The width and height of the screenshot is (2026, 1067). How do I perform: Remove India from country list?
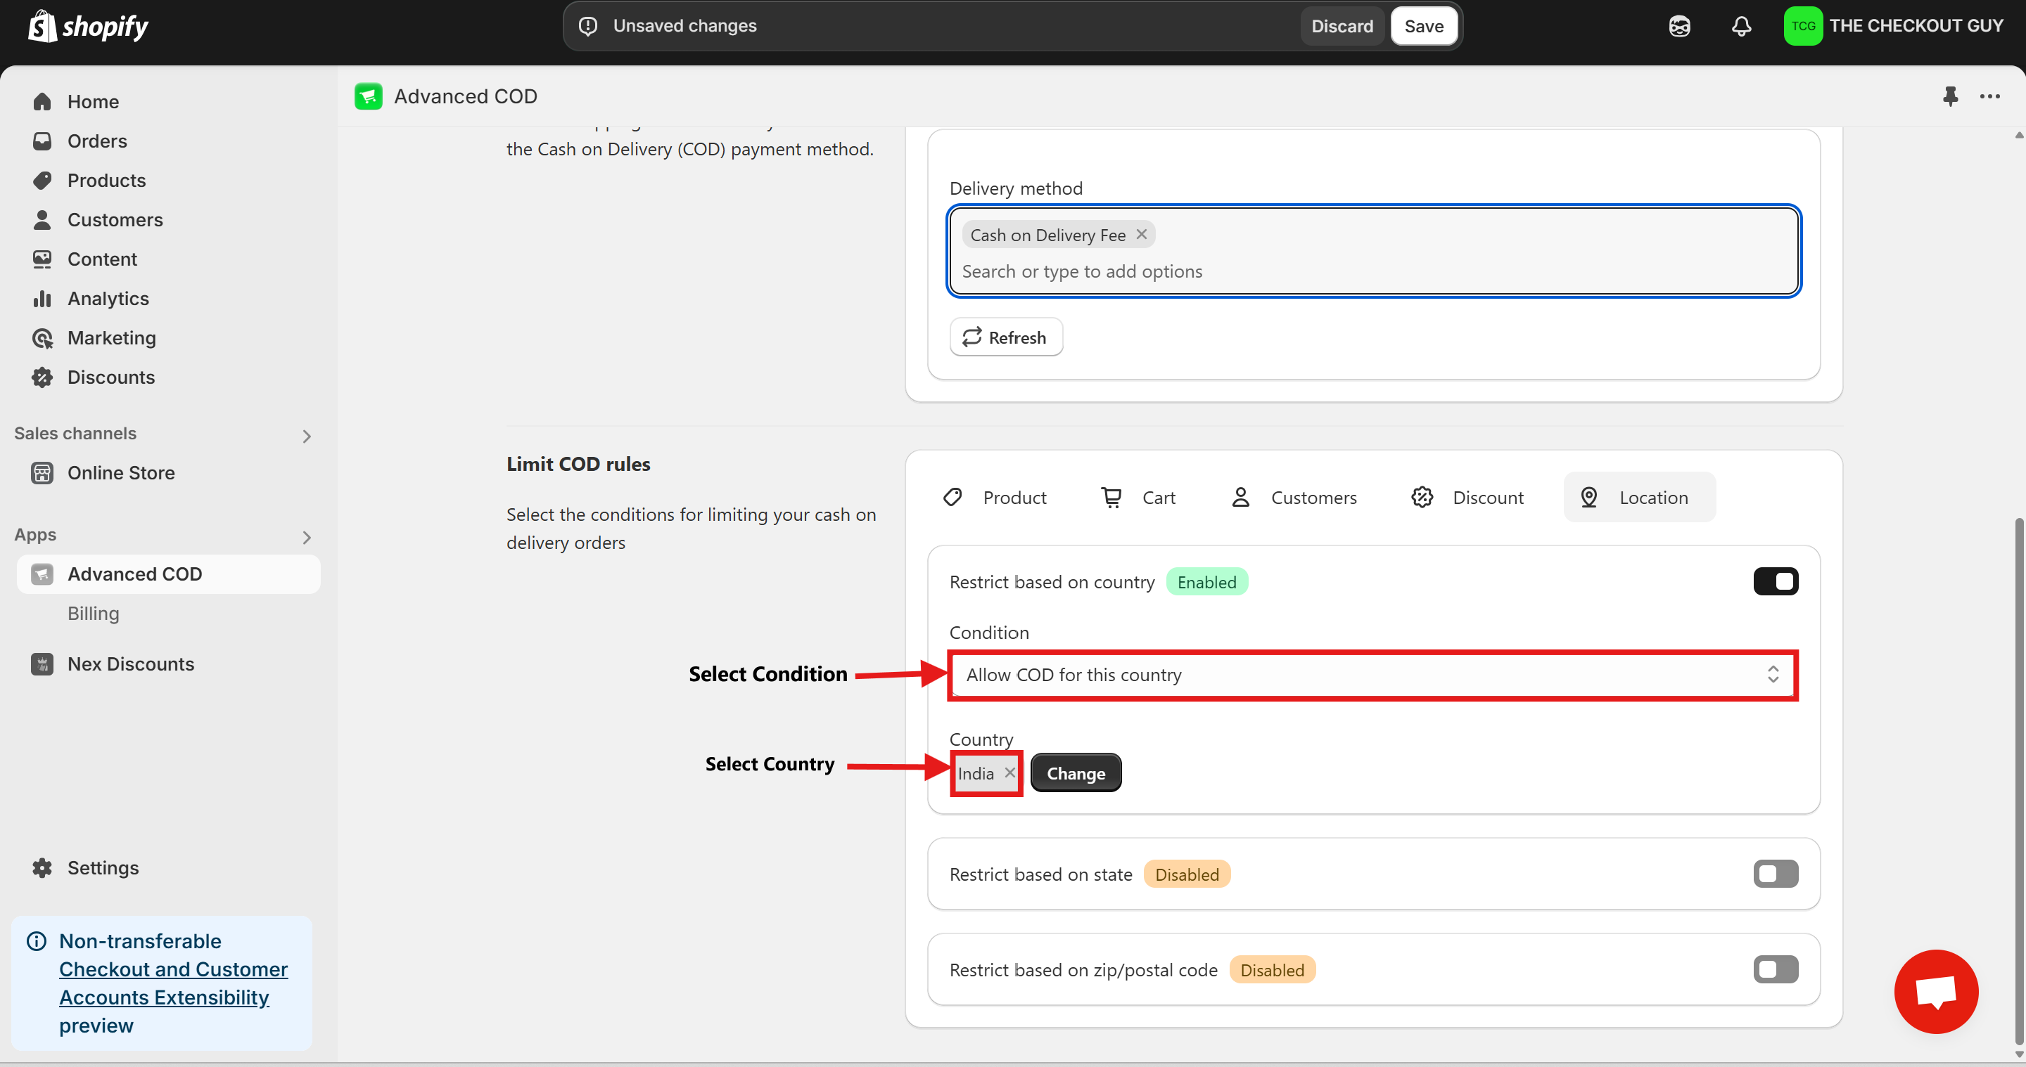point(1010,772)
